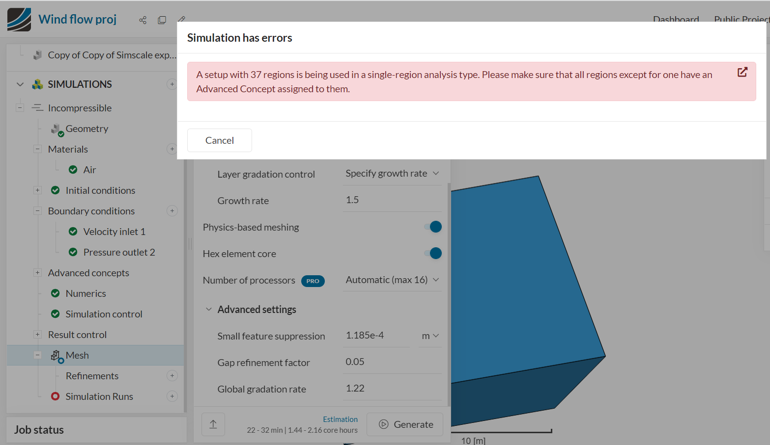Collapse the Advanced settings section
The image size is (770, 445).
[209, 310]
